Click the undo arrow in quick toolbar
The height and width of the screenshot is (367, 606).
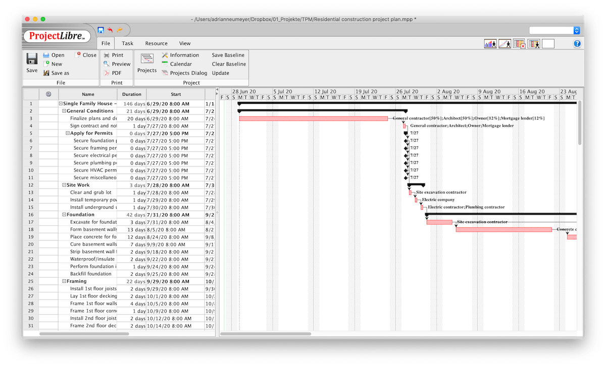click(110, 30)
